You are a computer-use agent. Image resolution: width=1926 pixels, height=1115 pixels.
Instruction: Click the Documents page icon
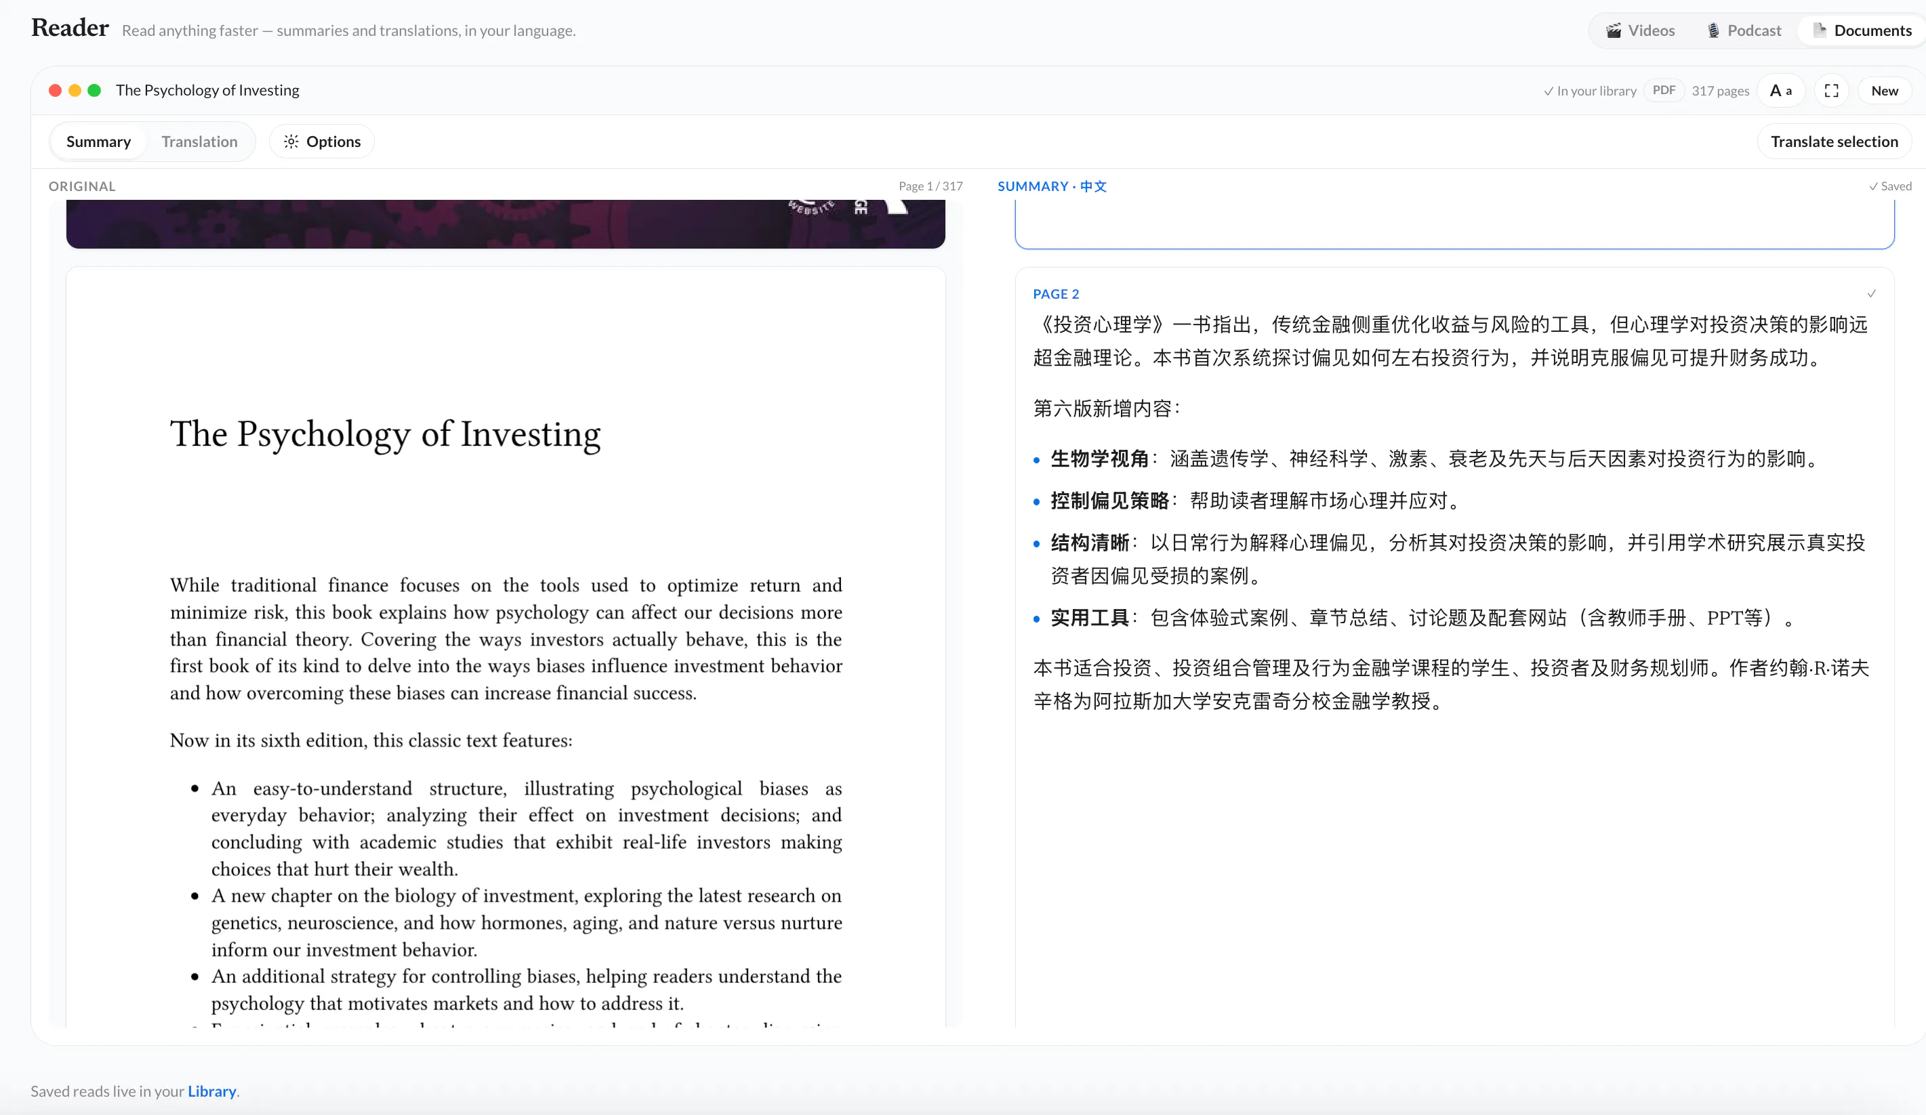tap(1820, 30)
